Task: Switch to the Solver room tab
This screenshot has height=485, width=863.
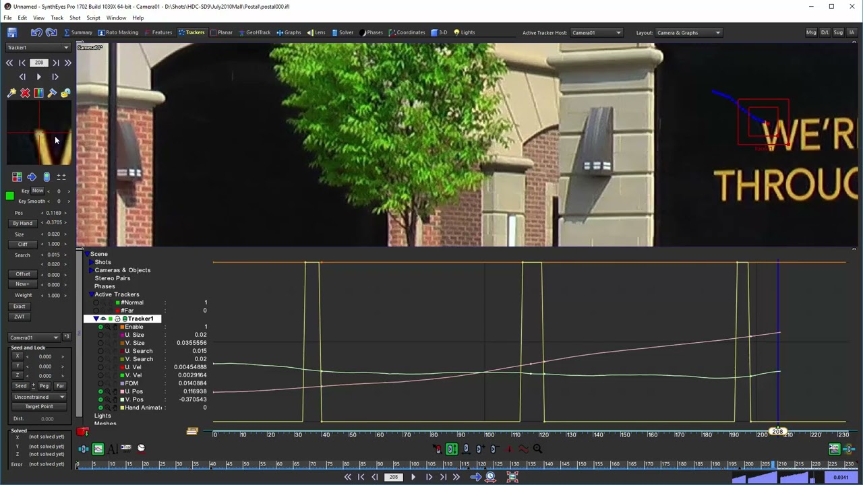Action: click(343, 32)
